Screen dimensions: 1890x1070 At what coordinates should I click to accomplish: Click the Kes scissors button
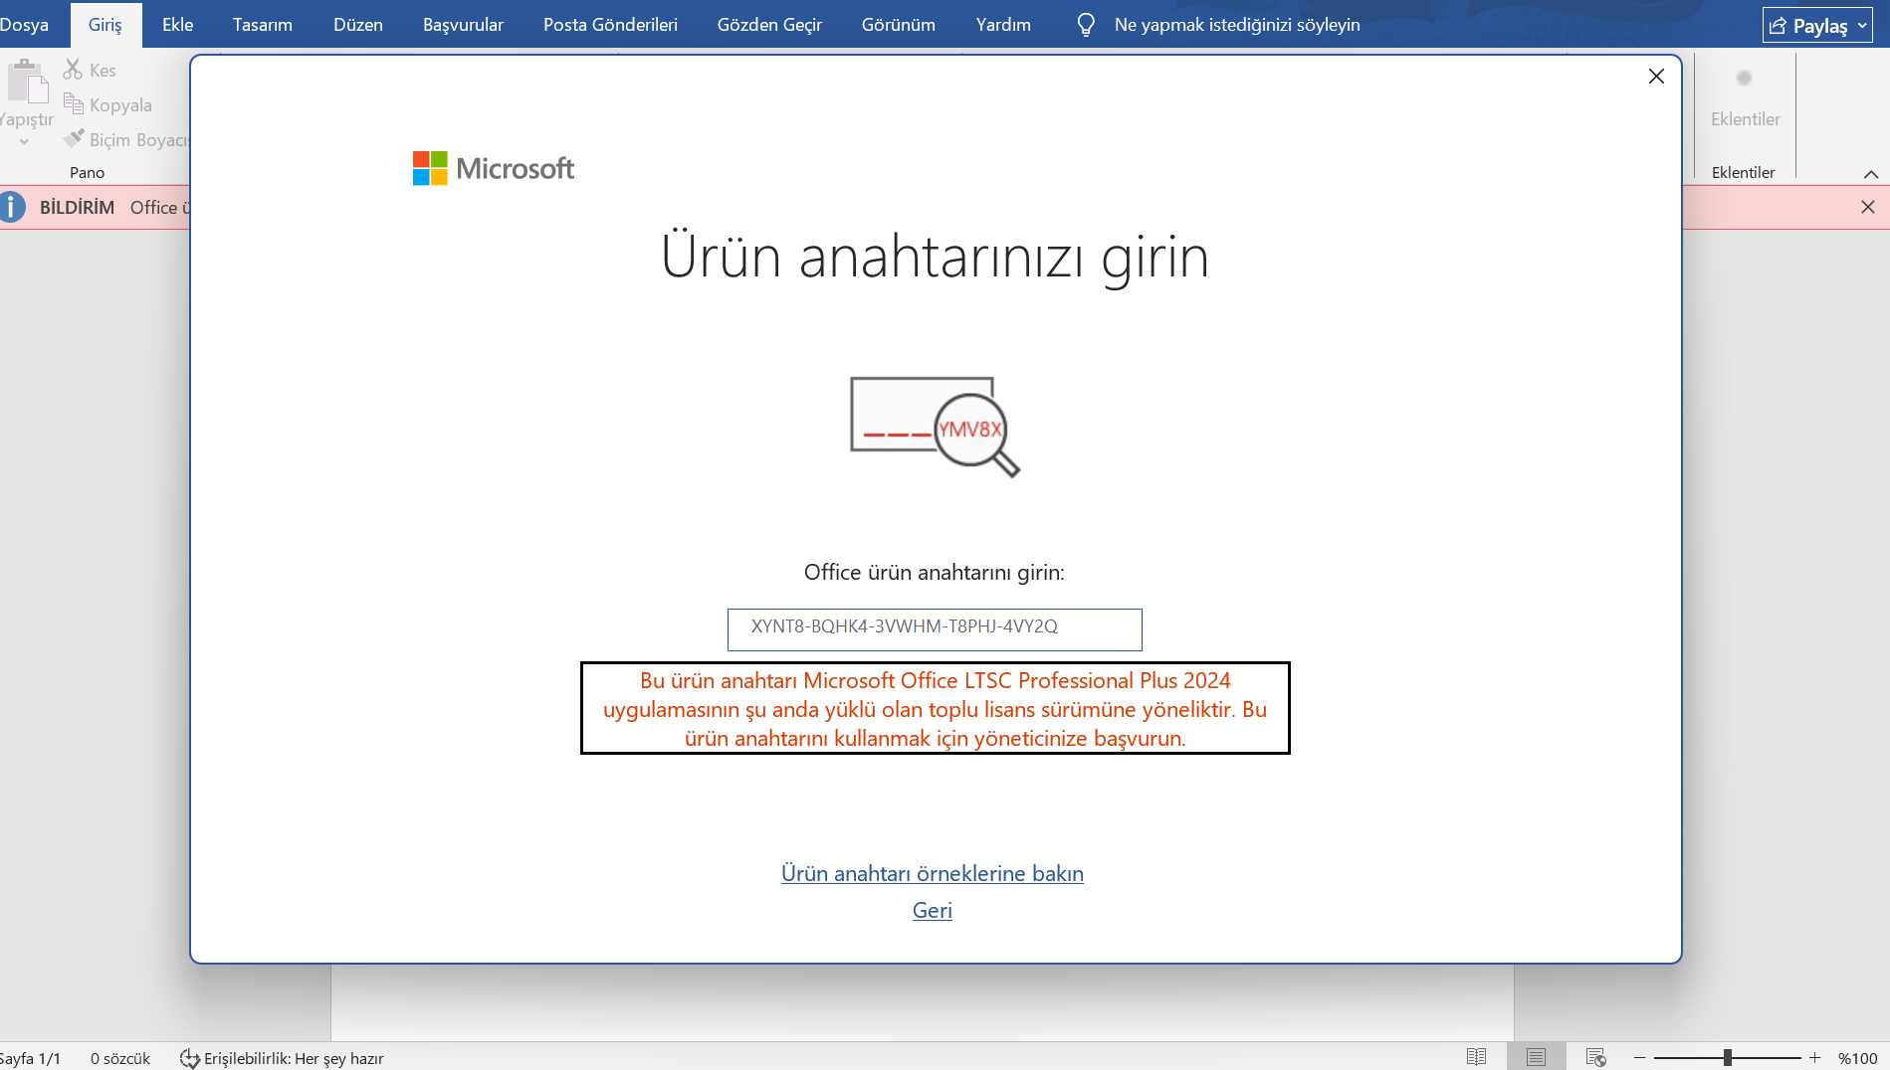pos(90,70)
